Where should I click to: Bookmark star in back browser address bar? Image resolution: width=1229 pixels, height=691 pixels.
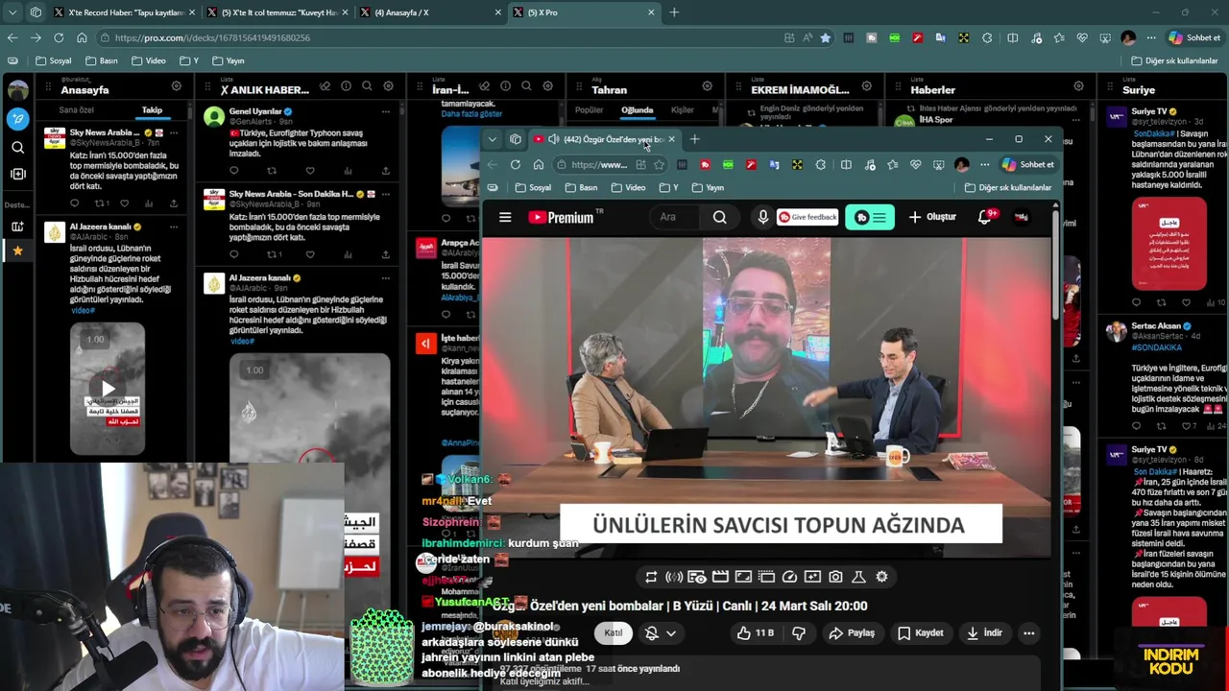pos(825,37)
